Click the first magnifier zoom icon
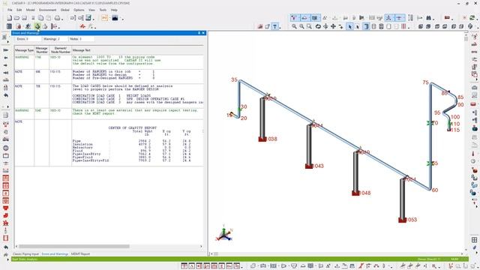The width and height of the screenshot is (480, 270). point(294,27)
